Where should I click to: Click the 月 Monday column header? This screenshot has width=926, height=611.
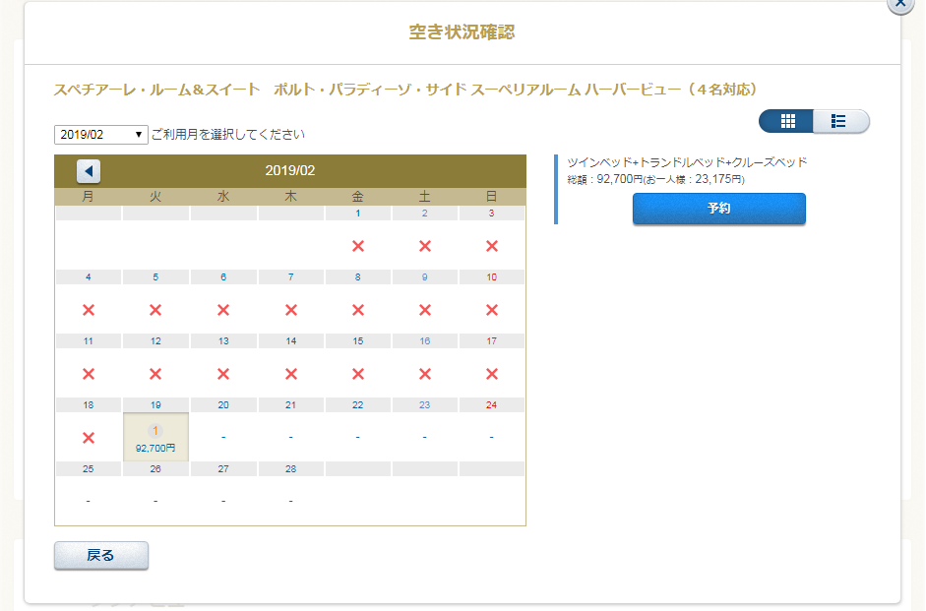point(88,197)
